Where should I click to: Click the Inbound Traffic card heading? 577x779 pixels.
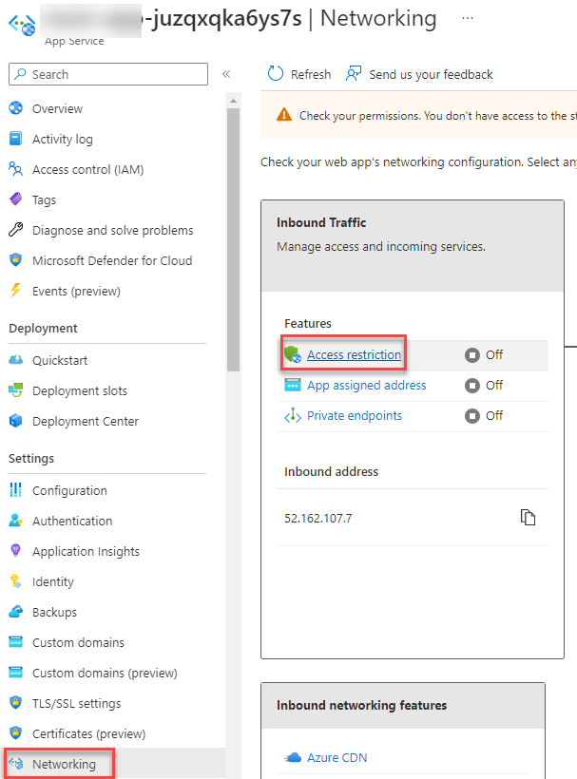(x=321, y=222)
